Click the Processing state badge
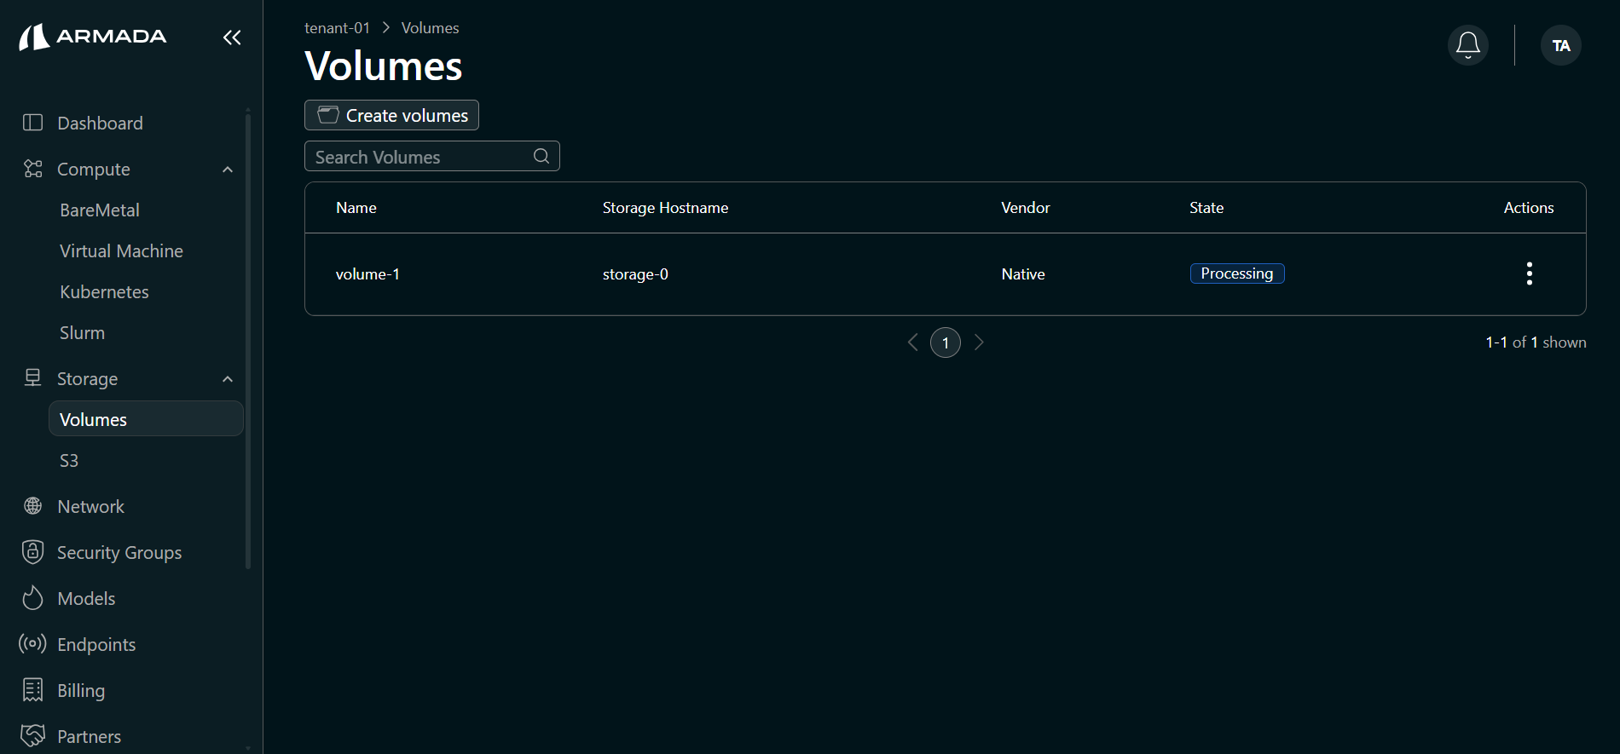This screenshot has width=1620, height=754. coord(1237,273)
